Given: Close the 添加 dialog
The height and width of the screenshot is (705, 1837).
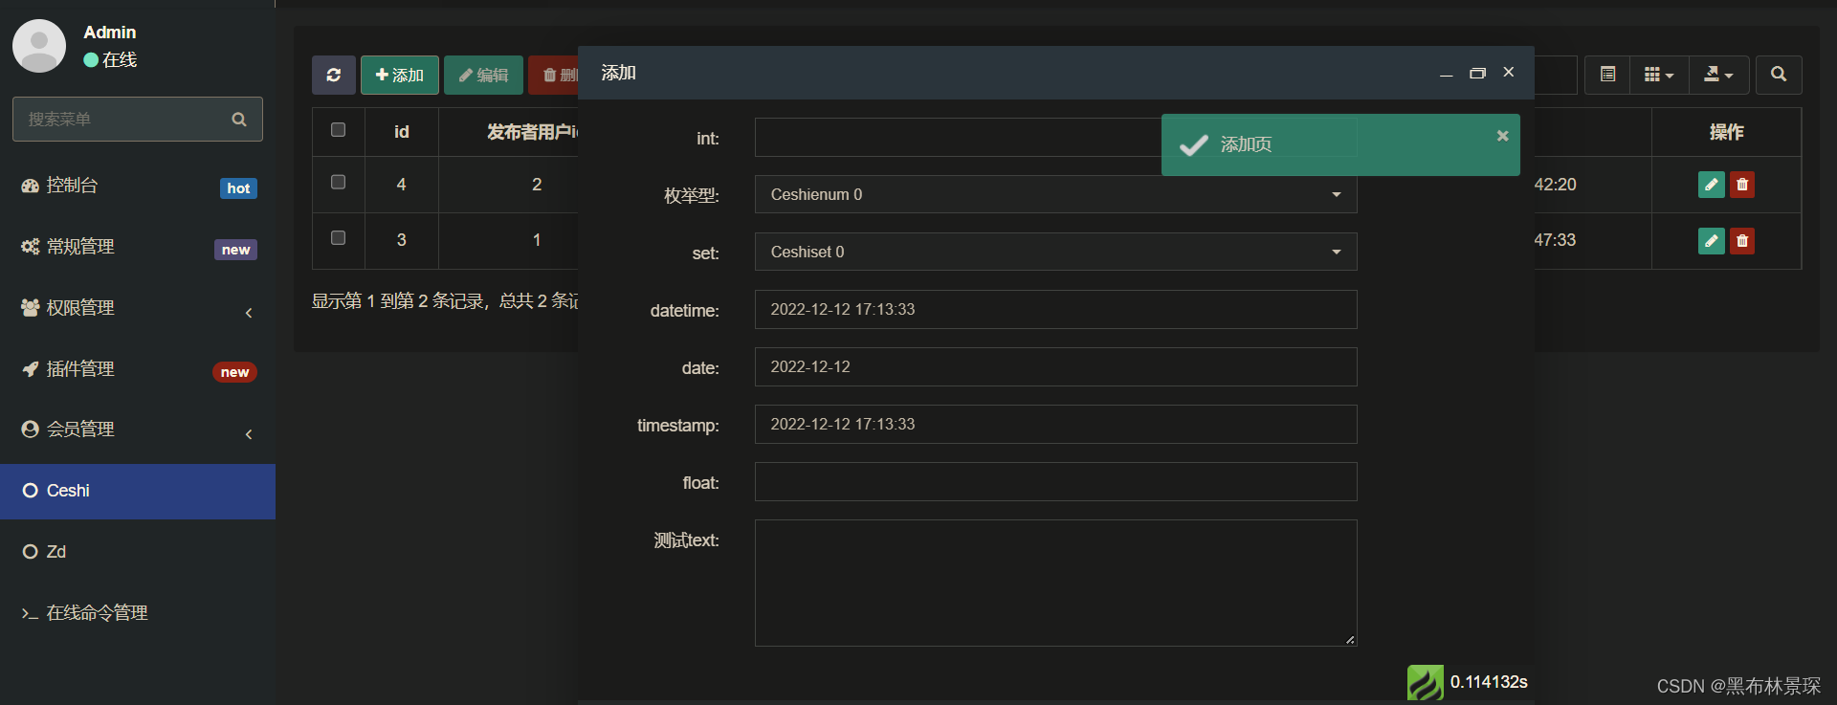Looking at the screenshot, I should 1509,73.
